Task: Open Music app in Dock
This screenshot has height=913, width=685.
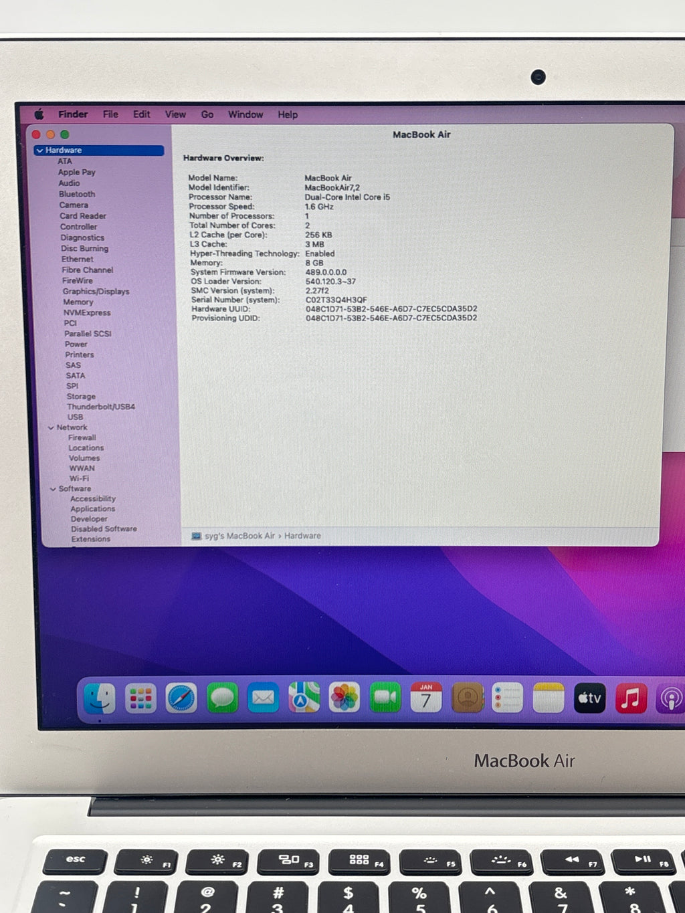Action: pos(630,698)
